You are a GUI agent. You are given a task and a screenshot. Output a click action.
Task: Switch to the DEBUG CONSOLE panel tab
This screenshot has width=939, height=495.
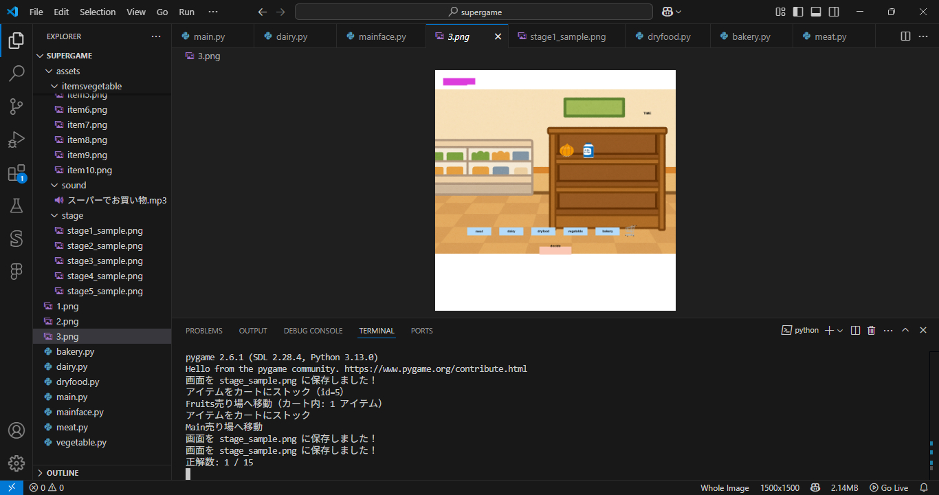[x=313, y=331]
